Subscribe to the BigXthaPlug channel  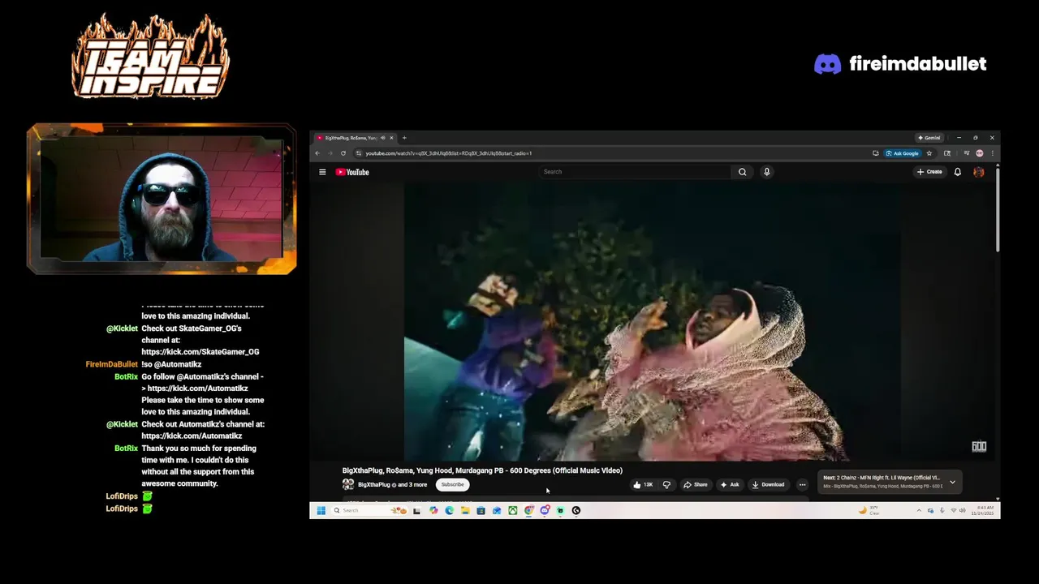(452, 485)
